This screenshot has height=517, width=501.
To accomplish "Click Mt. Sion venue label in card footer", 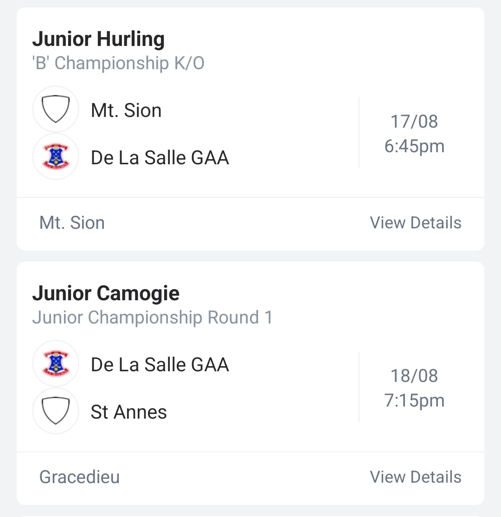I will click(72, 223).
